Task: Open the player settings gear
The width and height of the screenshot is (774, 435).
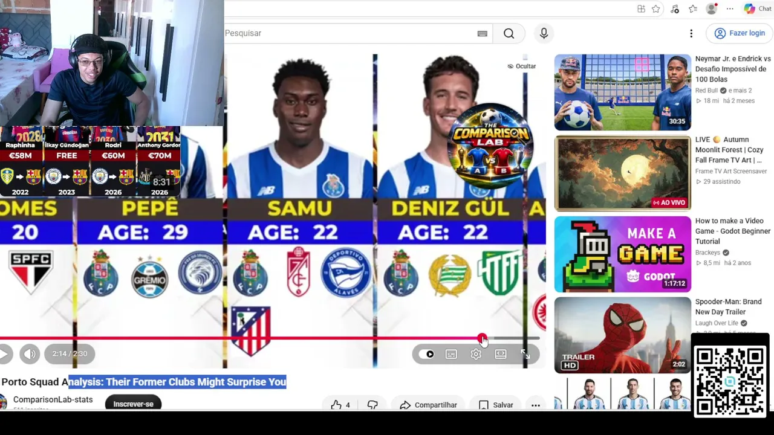Action: tap(476, 354)
